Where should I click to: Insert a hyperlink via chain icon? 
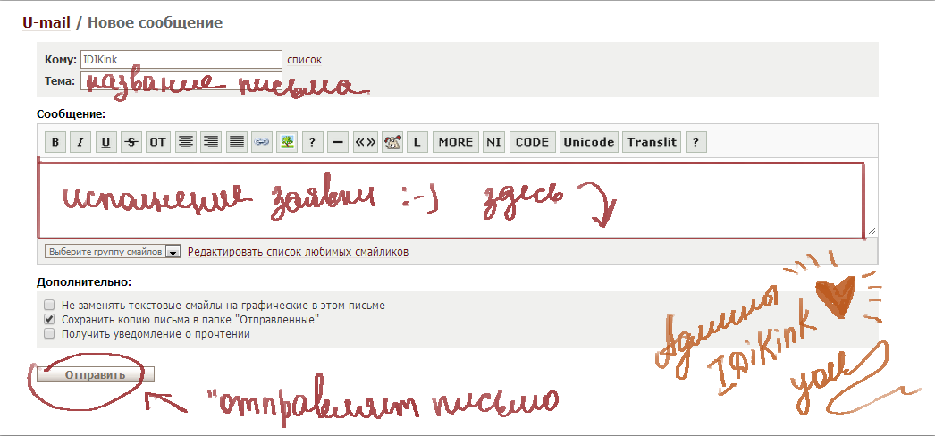coord(261,142)
